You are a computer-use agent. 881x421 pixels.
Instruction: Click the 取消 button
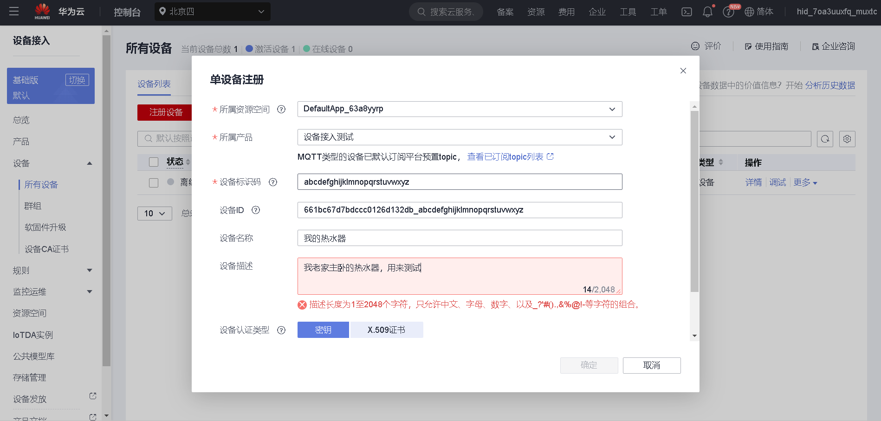click(652, 365)
